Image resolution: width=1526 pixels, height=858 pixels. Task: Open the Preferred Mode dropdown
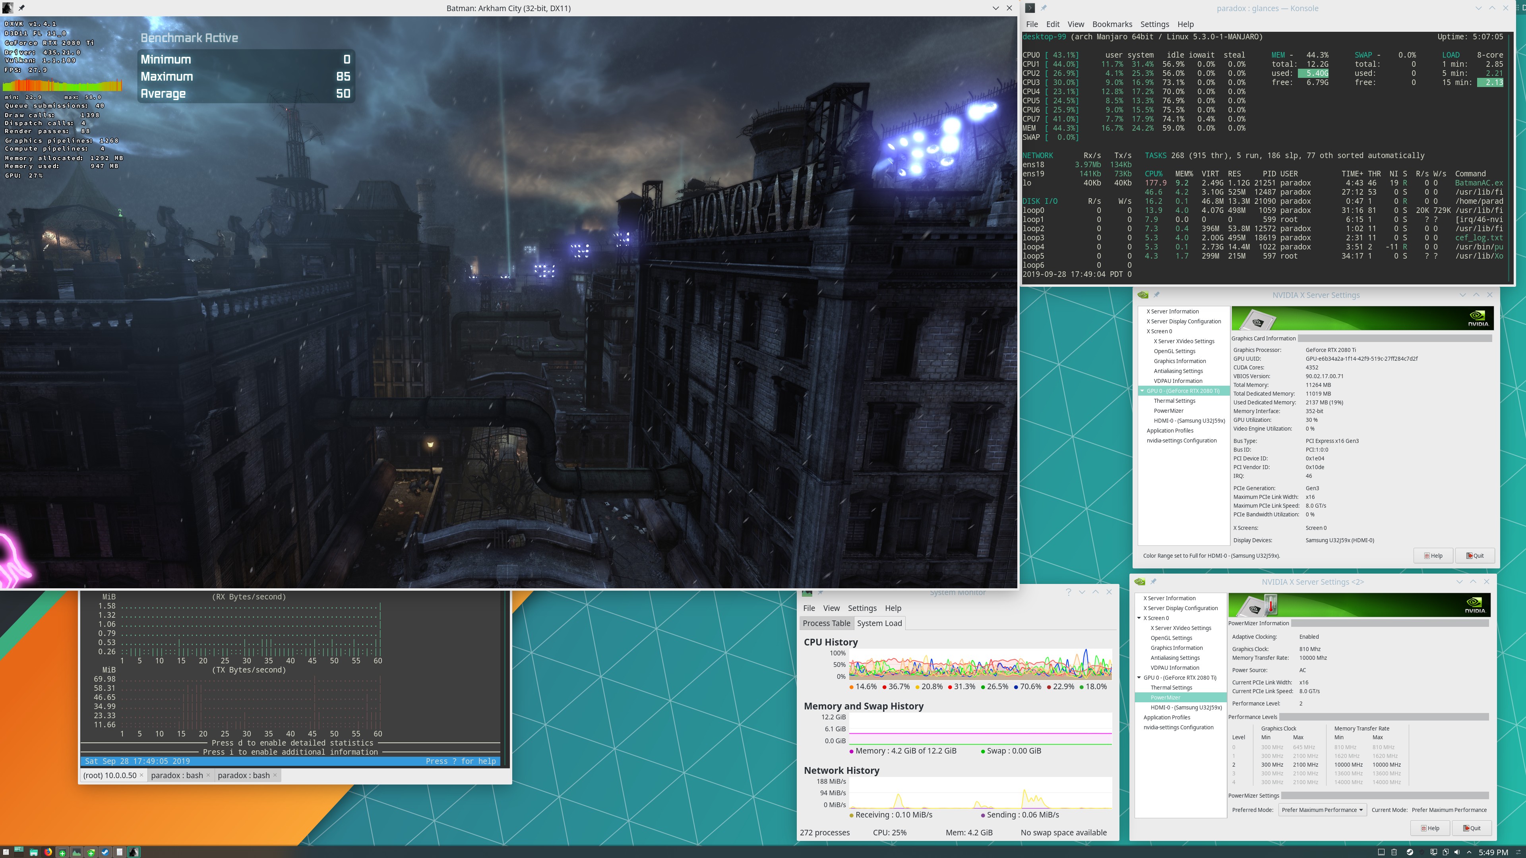pyautogui.click(x=1322, y=810)
